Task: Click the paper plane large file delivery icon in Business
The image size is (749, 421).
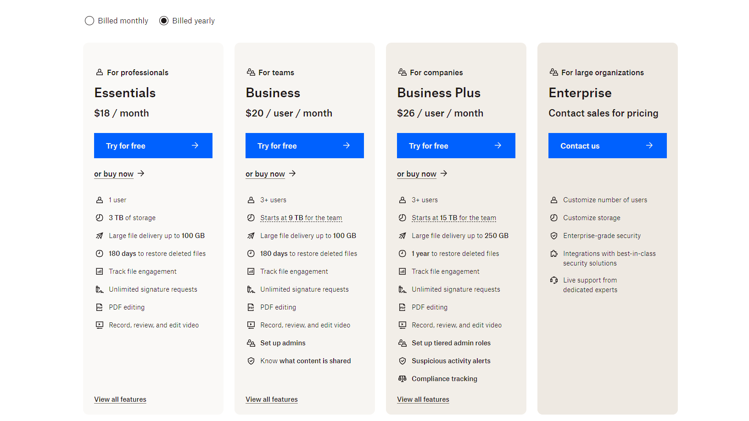Action: pos(251,235)
